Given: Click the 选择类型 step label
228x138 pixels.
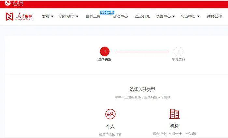Looking at the screenshot, I should click(105, 59).
